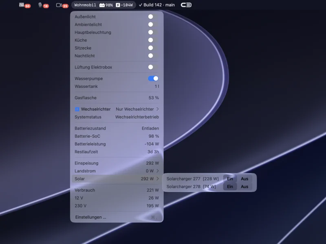Toggle the Außenlicht switch
Viewport: 326px width, 244px height.
[x=153, y=17]
